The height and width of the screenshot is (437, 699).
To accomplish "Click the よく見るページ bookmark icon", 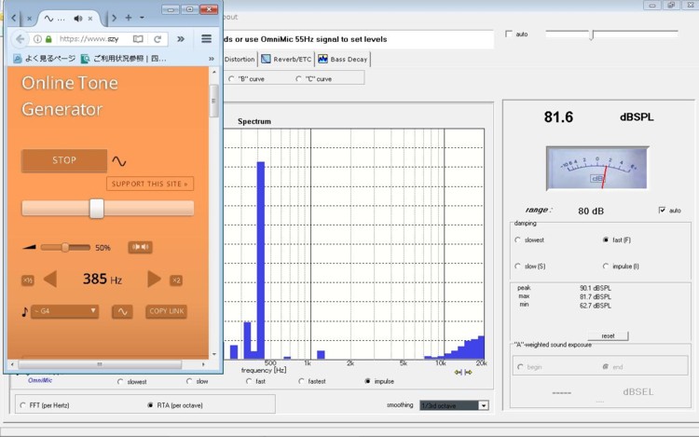I will (x=17, y=59).
